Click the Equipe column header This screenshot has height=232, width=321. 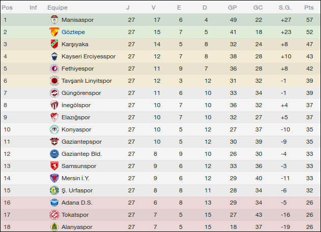(x=57, y=8)
